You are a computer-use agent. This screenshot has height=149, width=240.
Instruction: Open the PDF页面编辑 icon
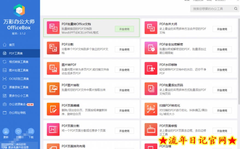click(53, 109)
